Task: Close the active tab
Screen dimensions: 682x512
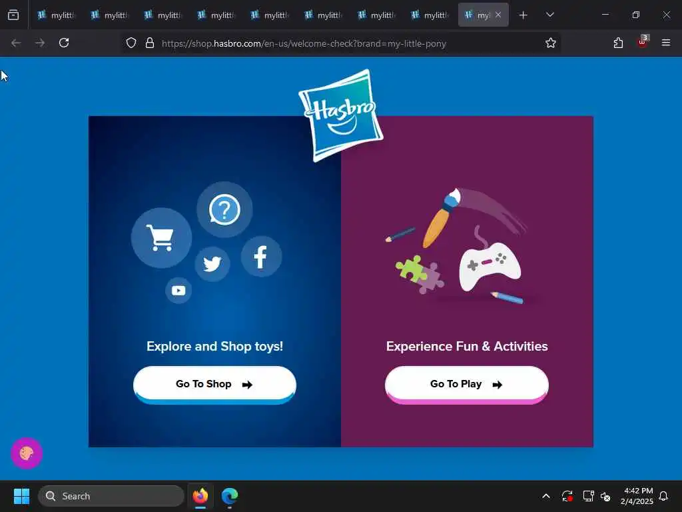Action: (x=498, y=15)
